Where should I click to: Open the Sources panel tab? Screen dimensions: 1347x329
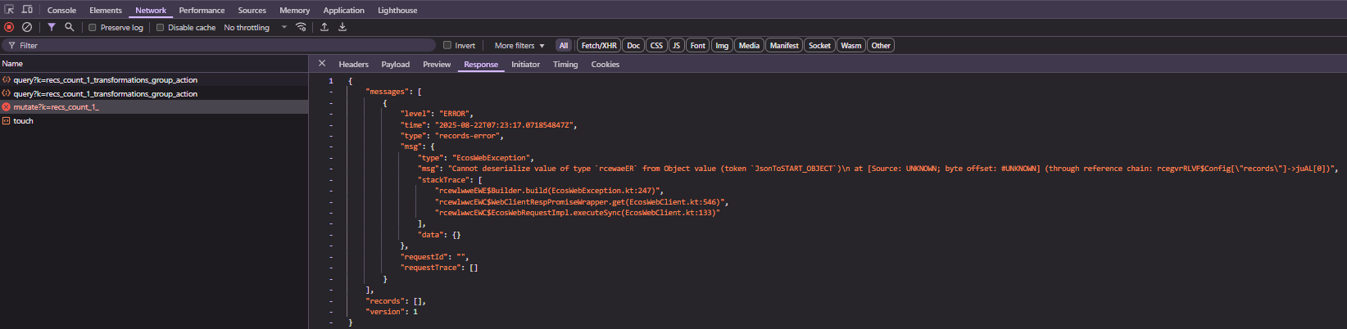point(252,11)
